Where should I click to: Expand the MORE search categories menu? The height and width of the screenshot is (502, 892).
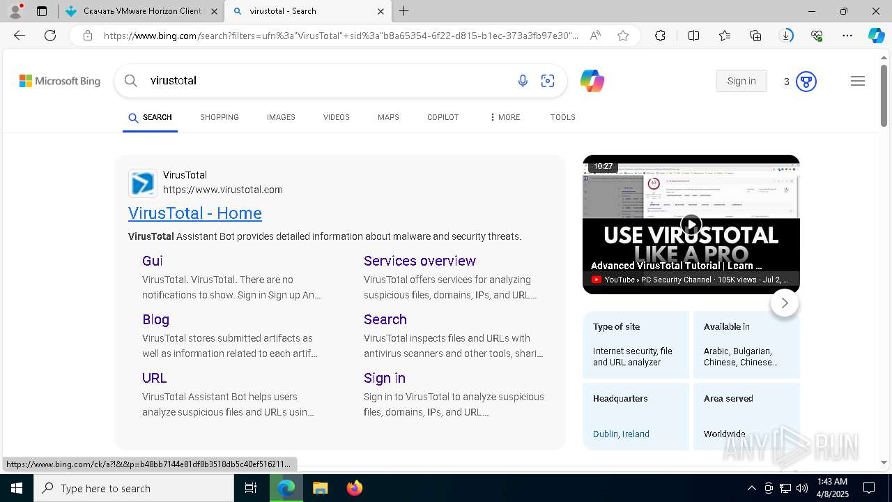pos(505,117)
